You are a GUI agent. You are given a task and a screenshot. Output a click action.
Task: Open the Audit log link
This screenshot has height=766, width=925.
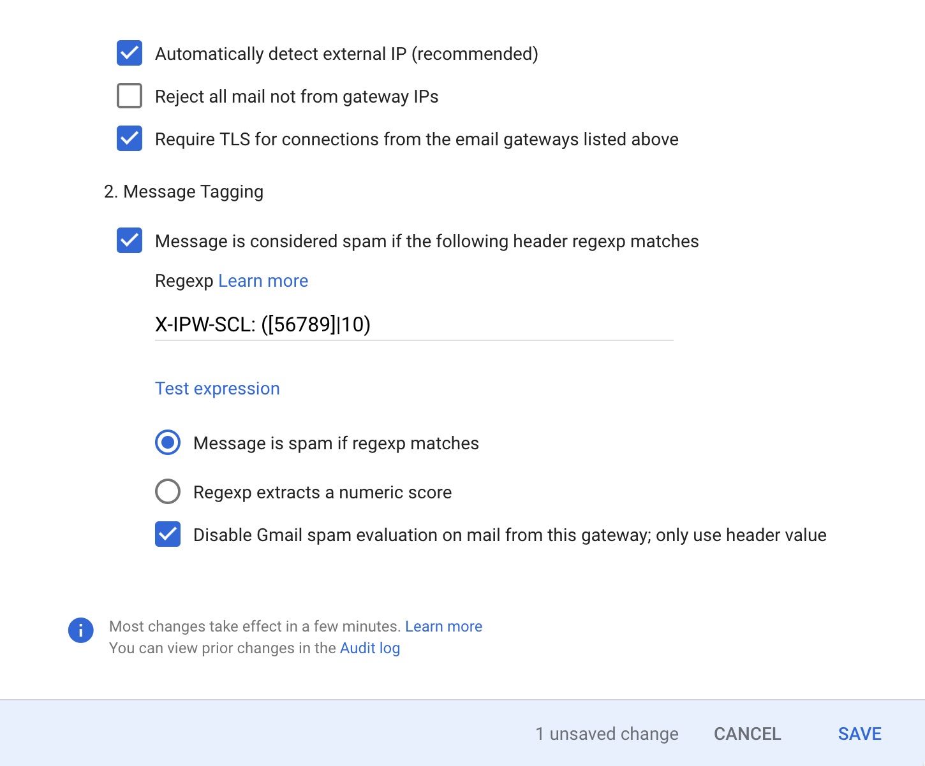pos(370,648)
